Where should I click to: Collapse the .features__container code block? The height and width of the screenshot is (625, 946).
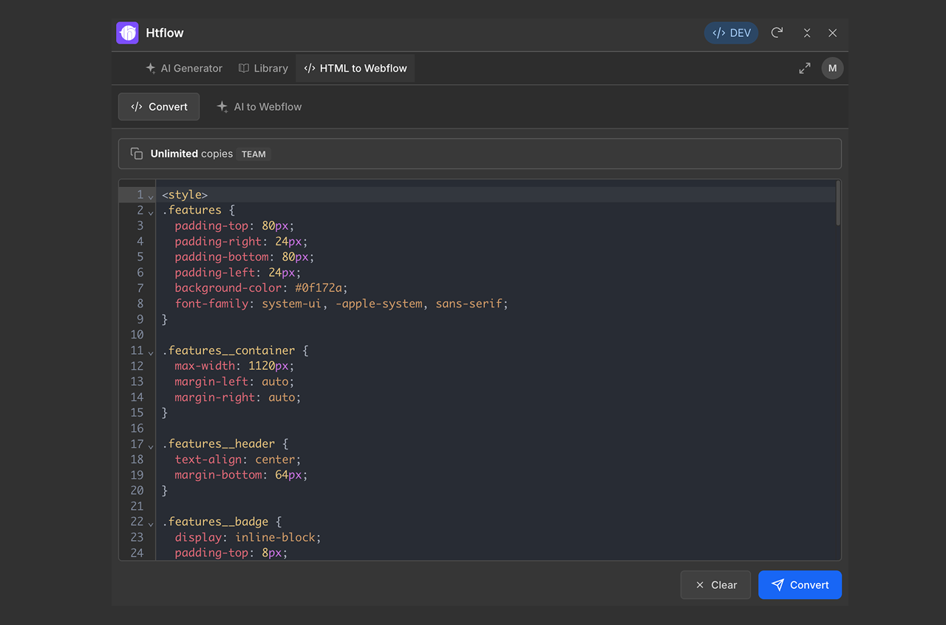coord(151,352)
